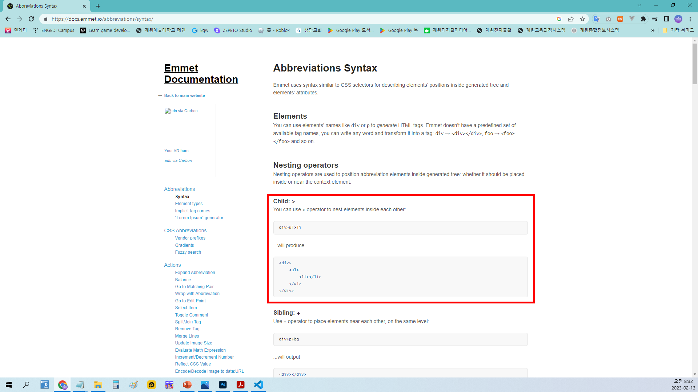Reload the page
Screen dimensions: 698x392
pos(31,19)
